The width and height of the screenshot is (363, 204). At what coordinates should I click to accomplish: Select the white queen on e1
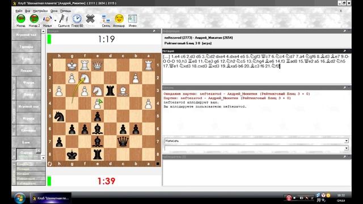[98, 65]
